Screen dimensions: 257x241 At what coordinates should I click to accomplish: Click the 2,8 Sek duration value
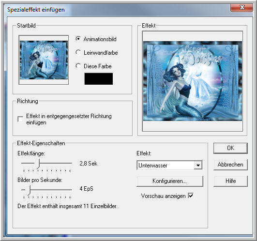89,164
